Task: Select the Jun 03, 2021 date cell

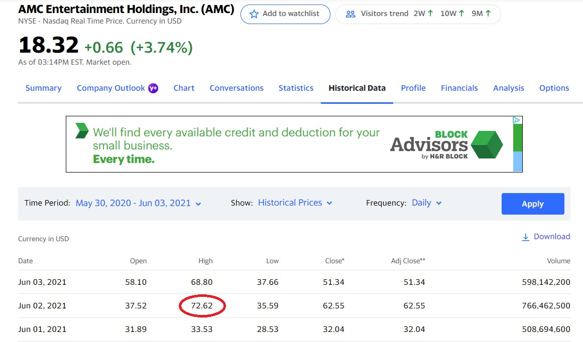Action: (x=42, y=282)
